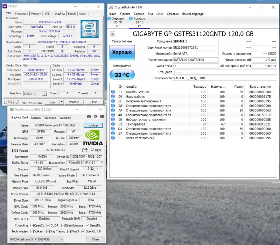The height and width of the screenshot is (245, 280).
Task: Click the NVIDIA logo in GPU-Z
Action: click(x=93, y=138)
